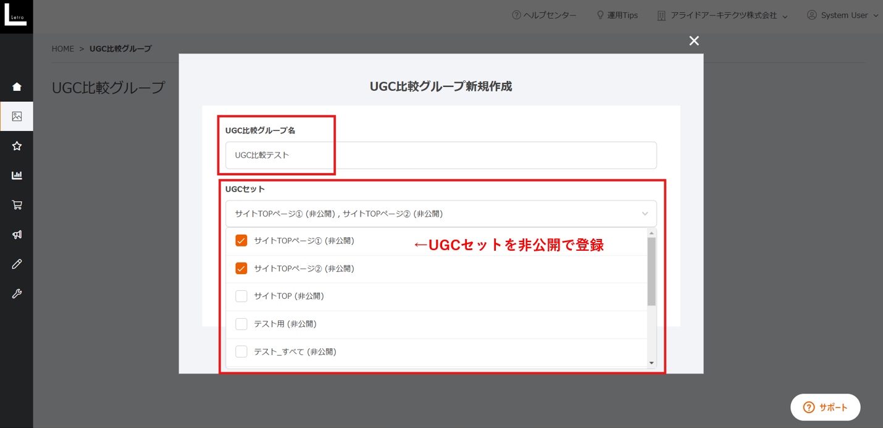Uncheck サイトTOPページ① (非公開)
Viewport: 883px width, 428px height.
(241, 240)
